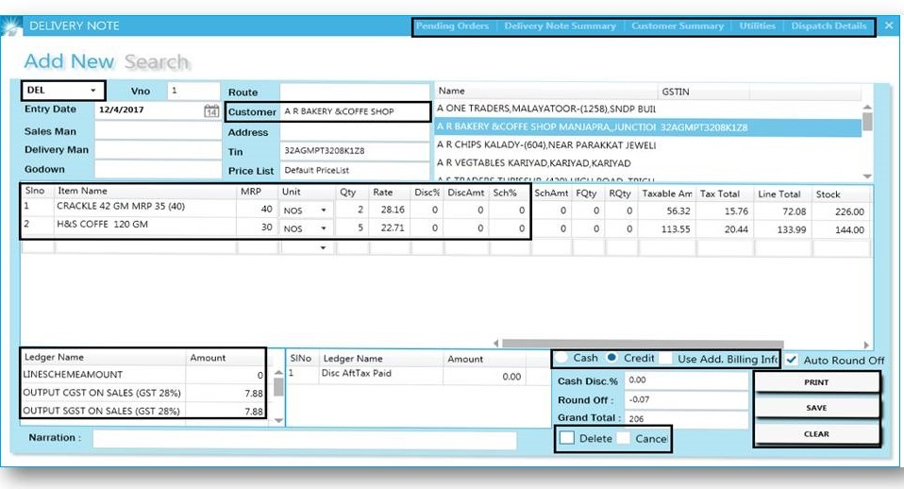This screenshot has width=904, height=489.
Task: Open the Entry Date calendar picker
Action: [x=211, y=110]
